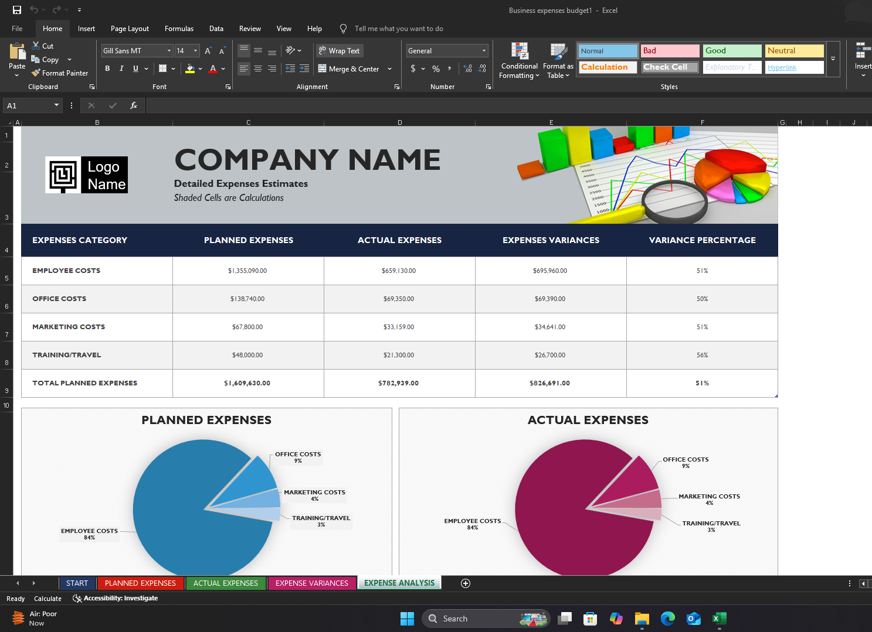The height and width of the screenshot is (632, 872).
Task: Switch to the Formulas ribbon tab
Action: pos(179,28)
